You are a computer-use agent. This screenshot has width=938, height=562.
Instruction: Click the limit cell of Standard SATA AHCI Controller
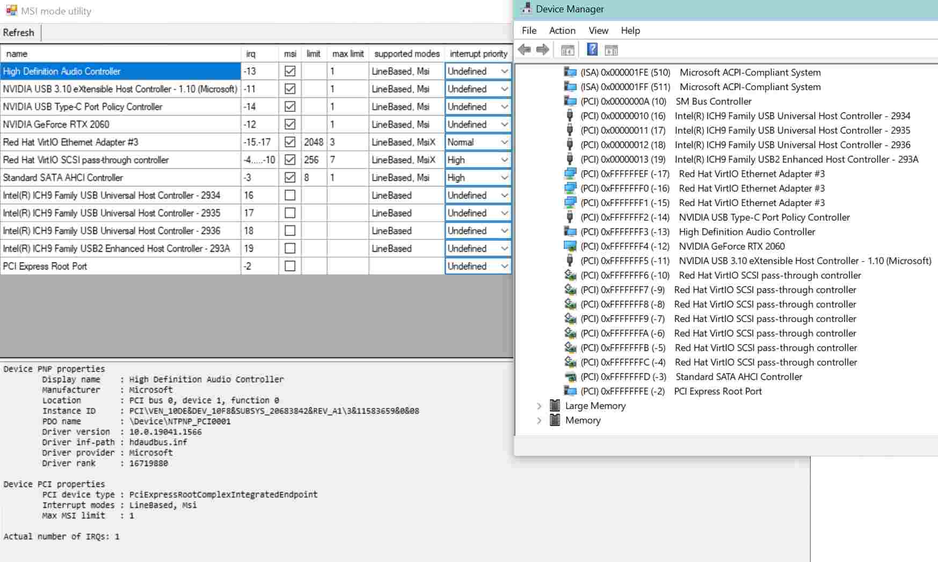click(x=314, y=178)
